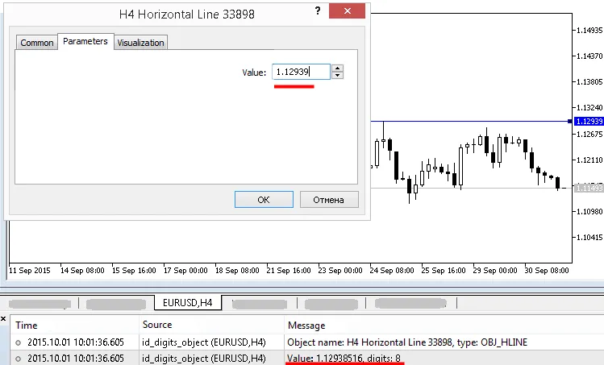Decrease Value with the down spinner arrow

click(x=338, y=77)
